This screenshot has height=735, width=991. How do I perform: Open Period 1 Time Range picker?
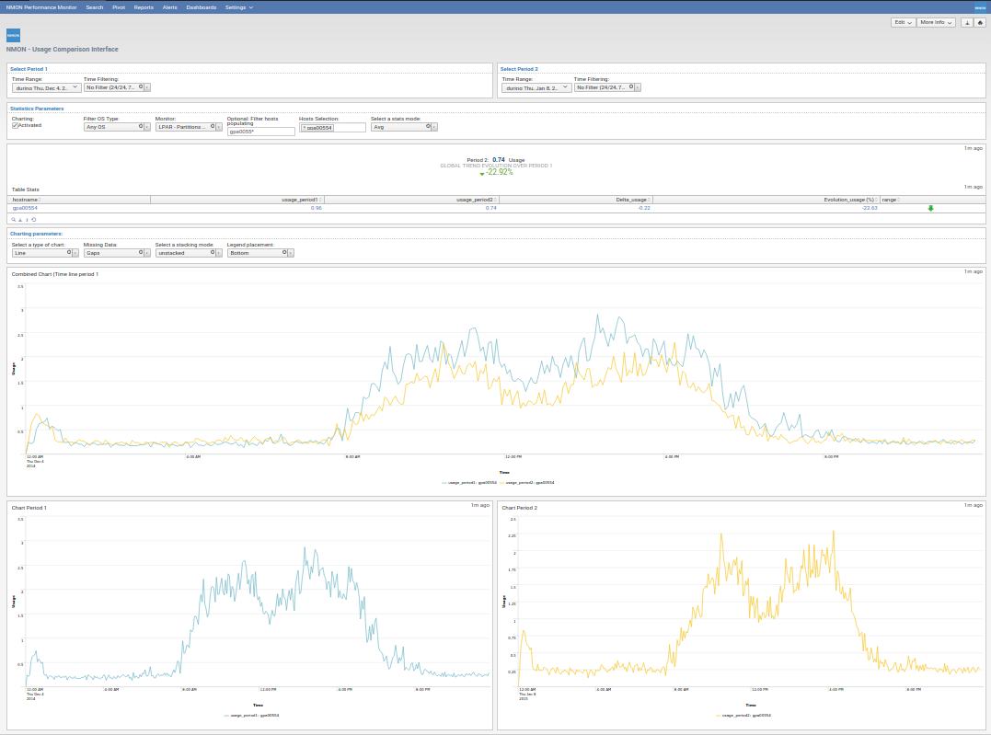click(47, 87)
